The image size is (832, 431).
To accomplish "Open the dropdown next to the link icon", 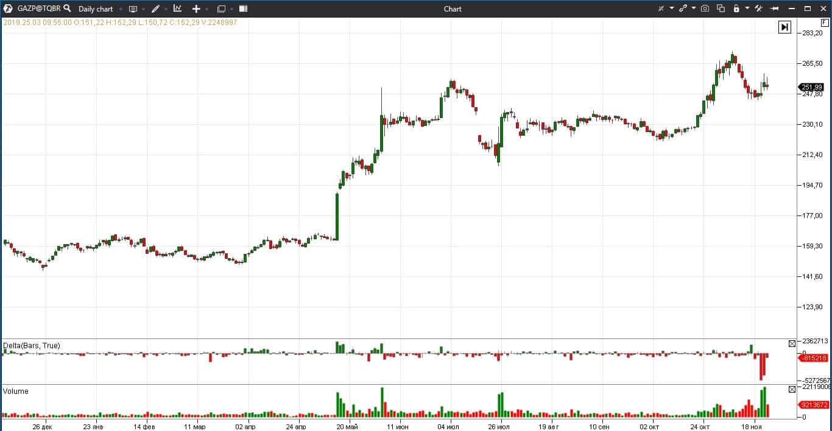I will [x=694, y=9].
